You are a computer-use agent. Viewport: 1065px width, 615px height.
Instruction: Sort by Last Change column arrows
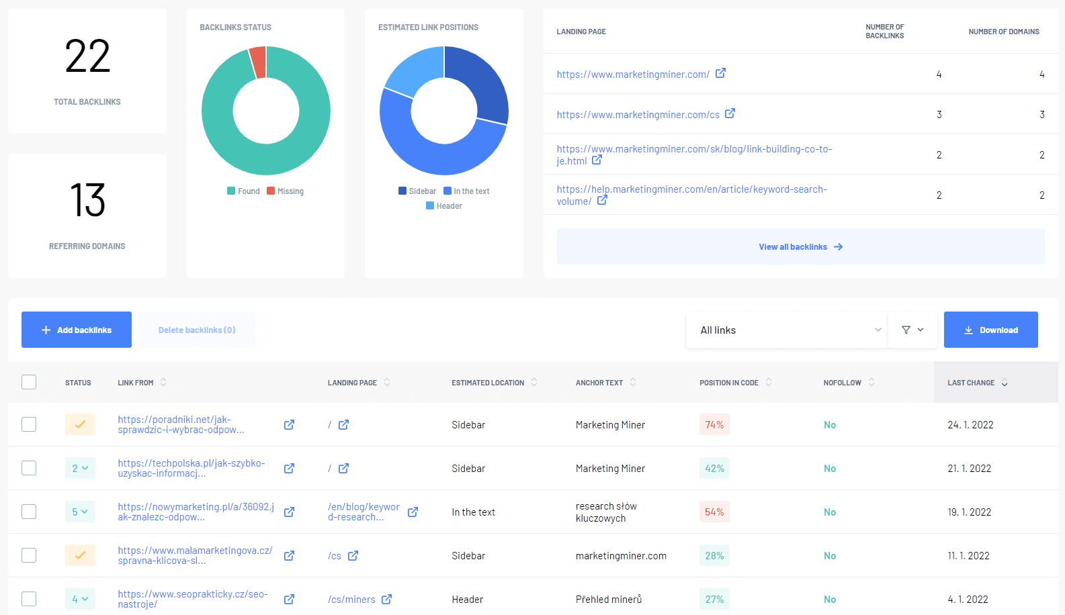click(x=1005, y=383)
